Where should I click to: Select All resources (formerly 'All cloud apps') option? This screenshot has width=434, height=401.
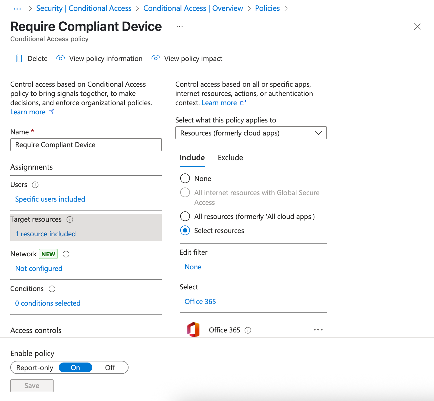185,216
